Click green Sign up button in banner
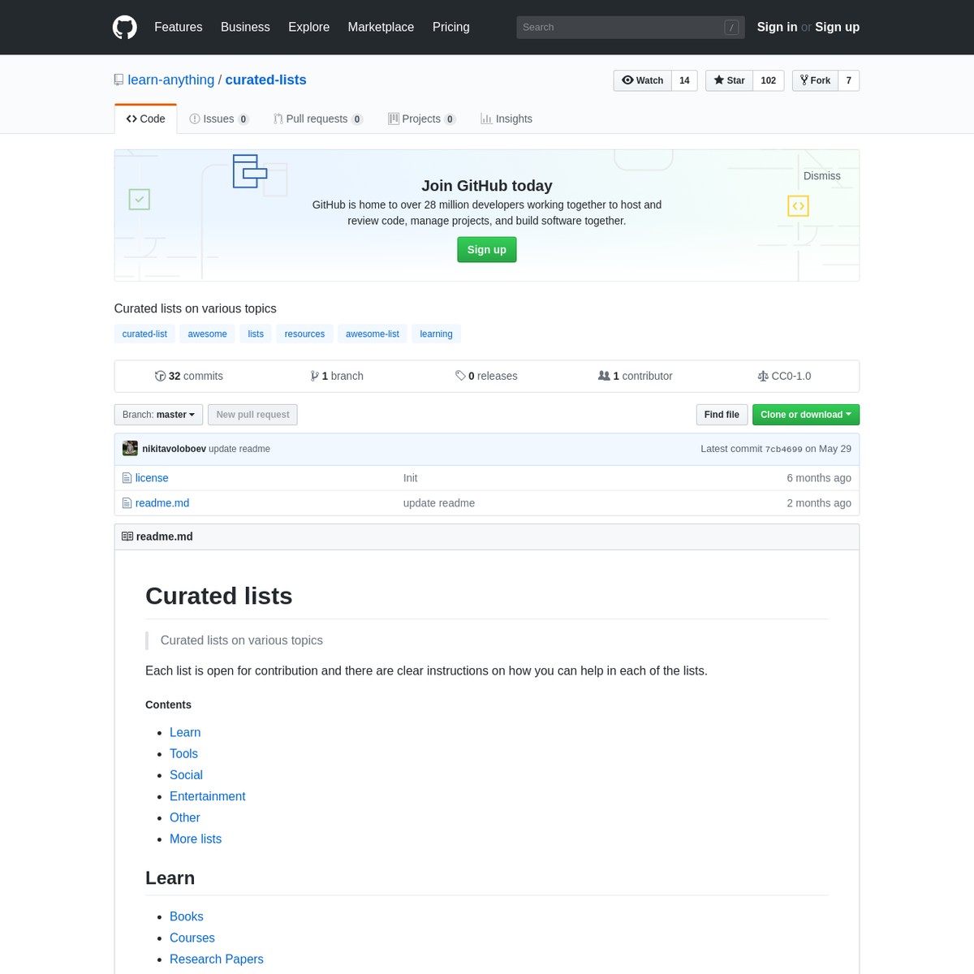Image resolution: width=974 pixels, height=974 pixels. coord(487,249)
